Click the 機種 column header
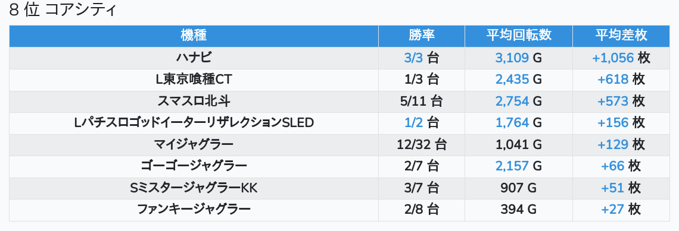Viewport: 679px width, 231px height. pyautogui.click(x=194, y=36)
